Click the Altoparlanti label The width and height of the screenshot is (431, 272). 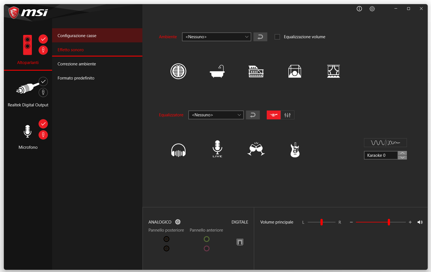(x=28, y=63)
